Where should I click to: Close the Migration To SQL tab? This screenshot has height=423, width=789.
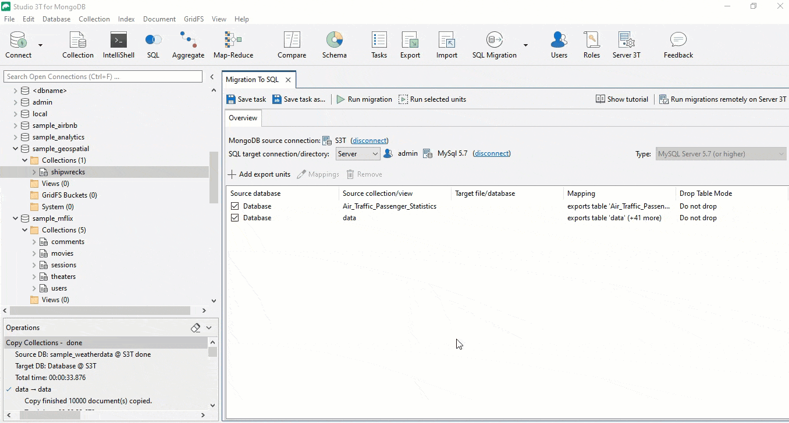pyautogui.click(x=288, y=80)
